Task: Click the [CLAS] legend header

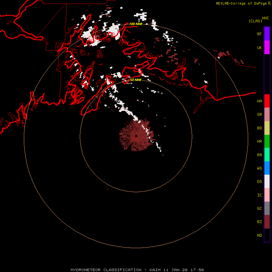Action: pyautogui.click(x=255, y=21)
